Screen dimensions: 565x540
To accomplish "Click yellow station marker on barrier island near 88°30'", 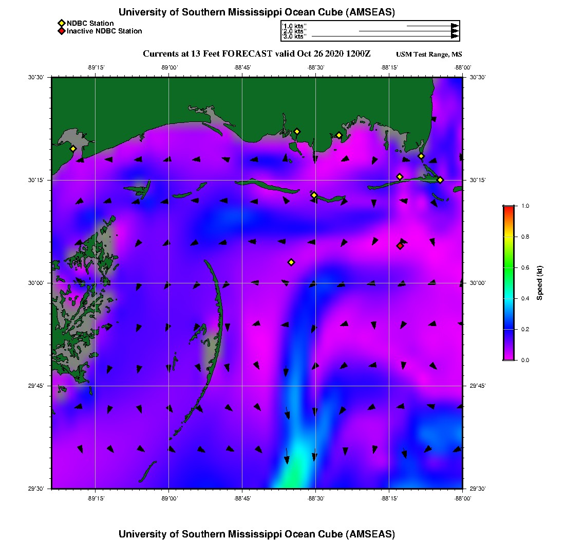I will coord(314,195).
